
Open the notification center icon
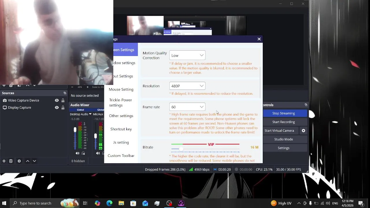361,203
